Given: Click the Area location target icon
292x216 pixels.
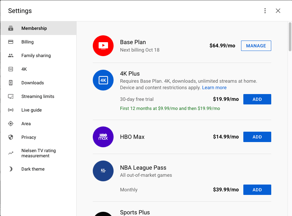Looking at the screenshot, I should [x=11, y=124].
